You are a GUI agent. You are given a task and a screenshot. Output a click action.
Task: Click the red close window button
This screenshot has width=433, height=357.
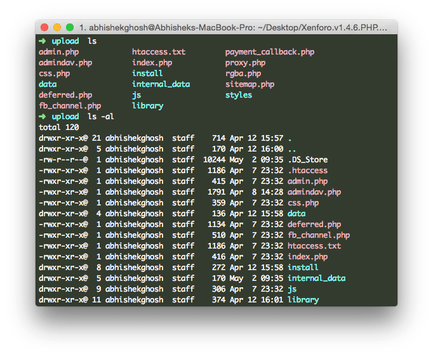44,27
